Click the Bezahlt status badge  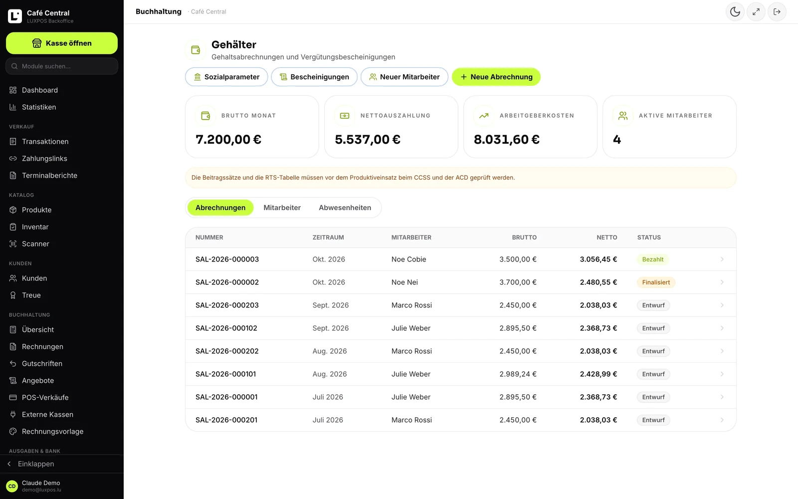point(653,259)
